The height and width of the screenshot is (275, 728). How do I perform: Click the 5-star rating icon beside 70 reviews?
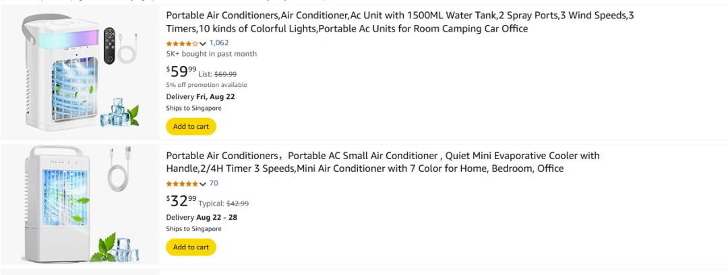tap(182, 183)
